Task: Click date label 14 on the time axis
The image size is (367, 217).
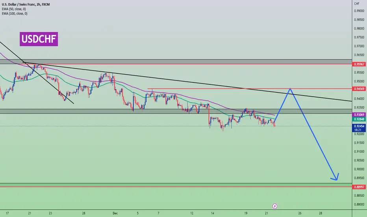Action: (213, 213)
